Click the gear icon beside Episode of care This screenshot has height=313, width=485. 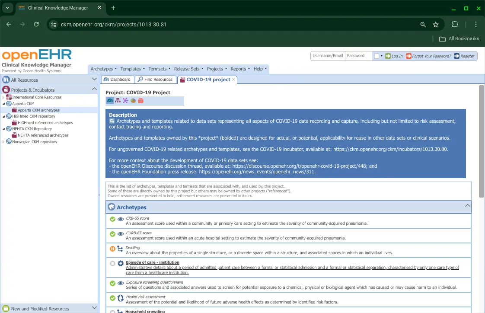click(x=121, y=263)
